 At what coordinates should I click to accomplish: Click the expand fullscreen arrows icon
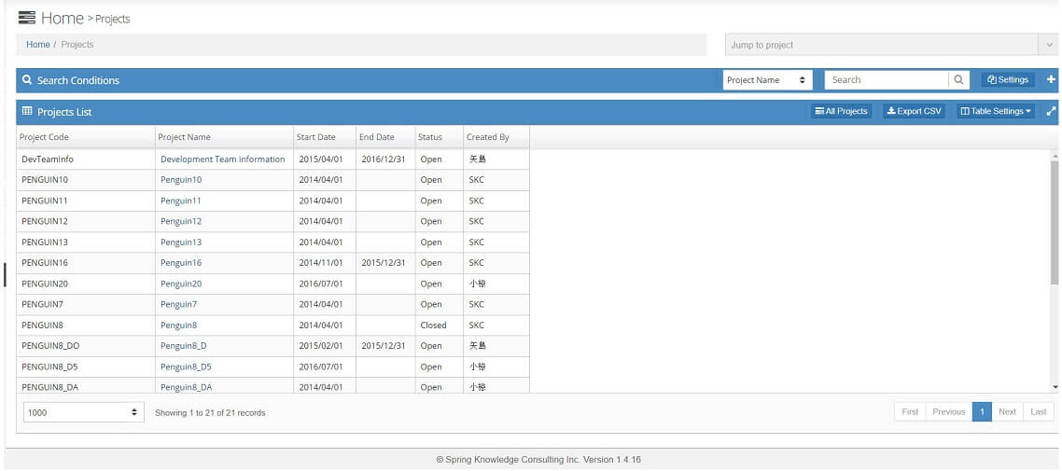coord(1051,111)
